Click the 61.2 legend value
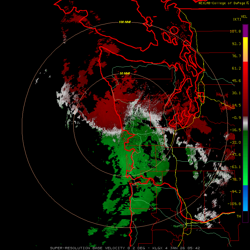This screenshot has width=250, height=250. (x=236, y=68)
